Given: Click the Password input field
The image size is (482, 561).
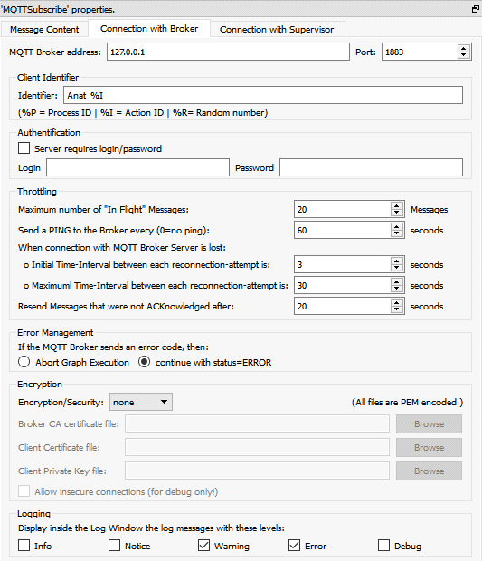Looking at the screenshot, I should coord(371,167).
